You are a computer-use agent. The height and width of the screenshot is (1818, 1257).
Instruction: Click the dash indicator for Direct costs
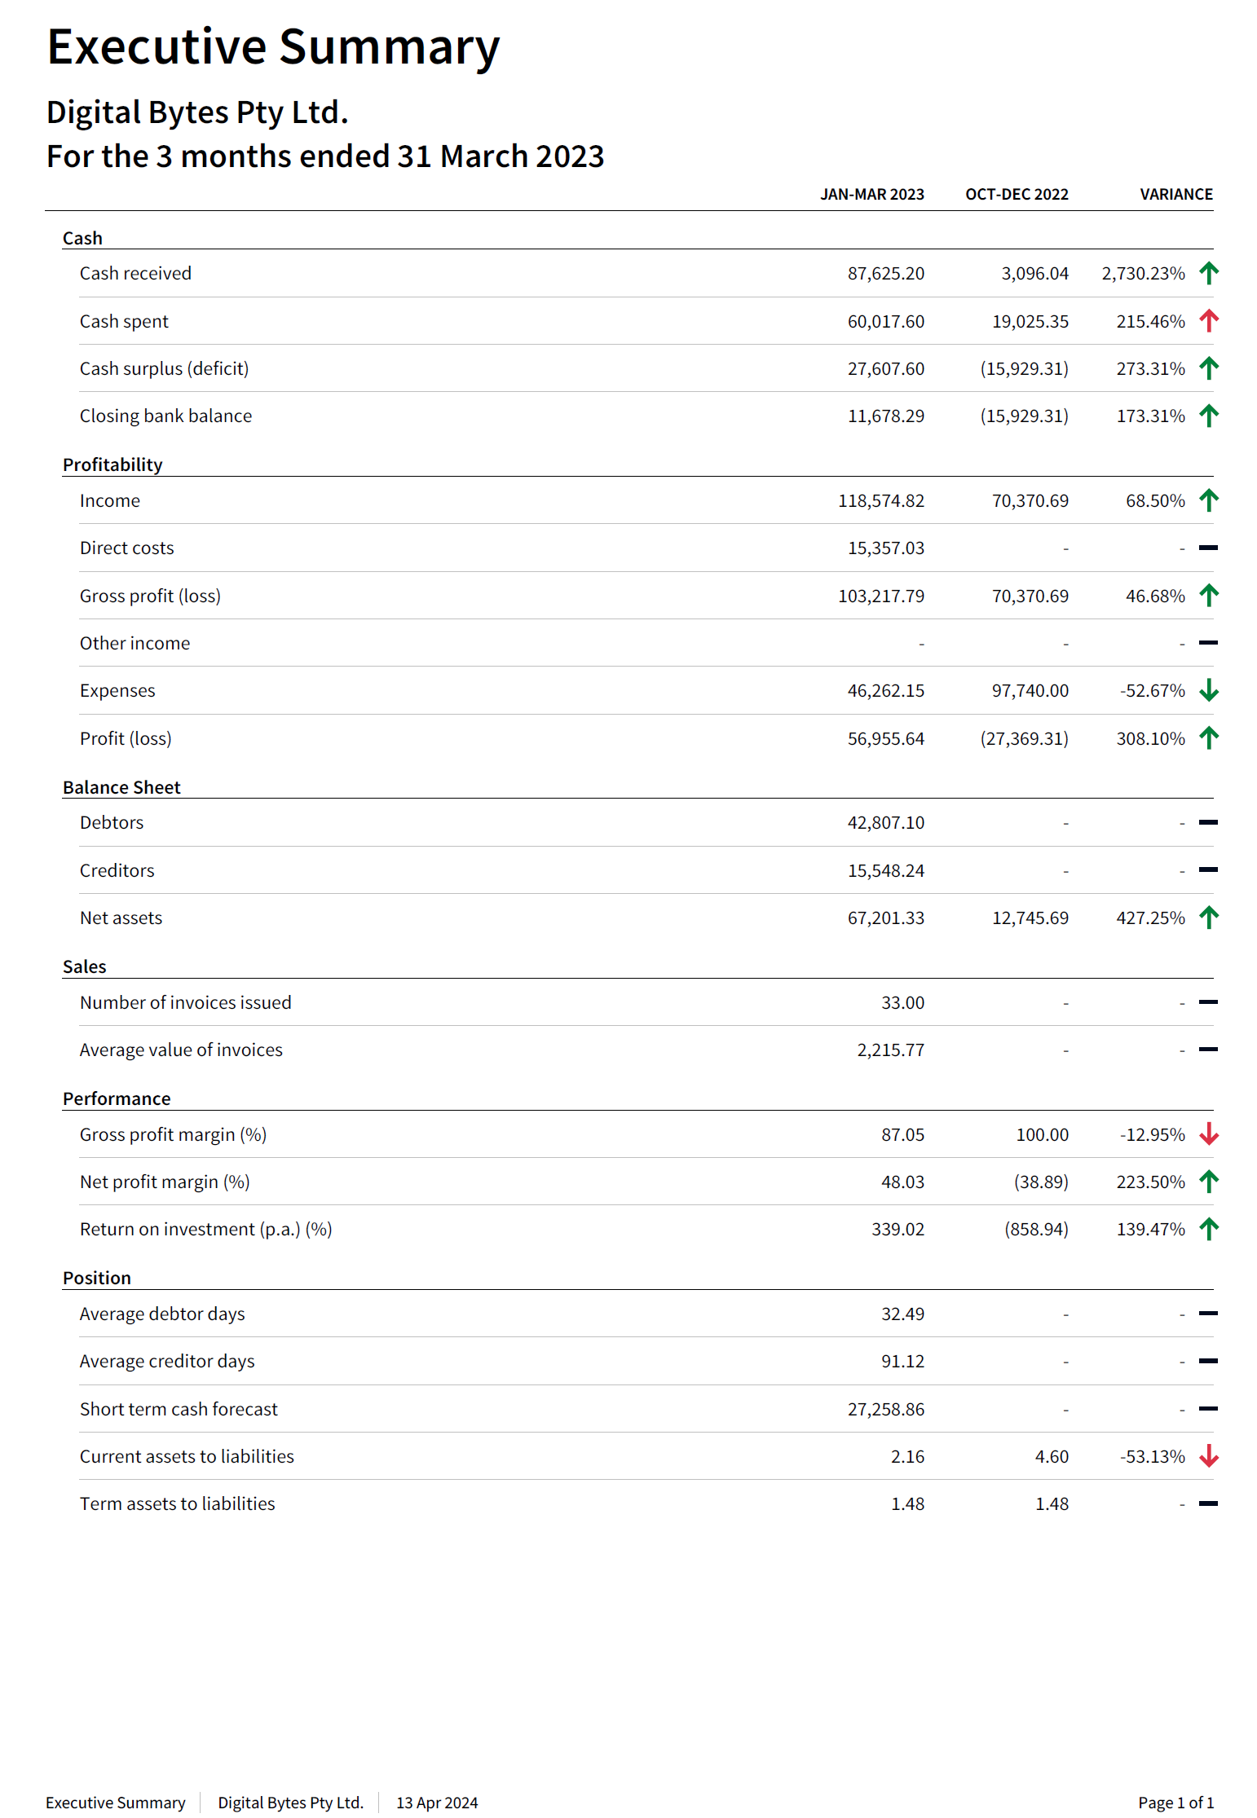coord(1208,548)
